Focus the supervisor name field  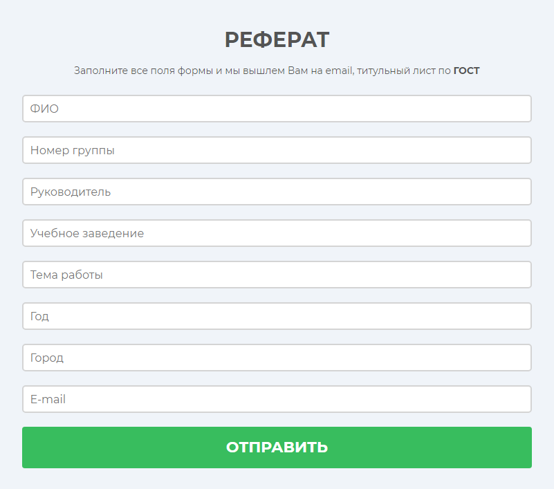(x=277, y=192)
